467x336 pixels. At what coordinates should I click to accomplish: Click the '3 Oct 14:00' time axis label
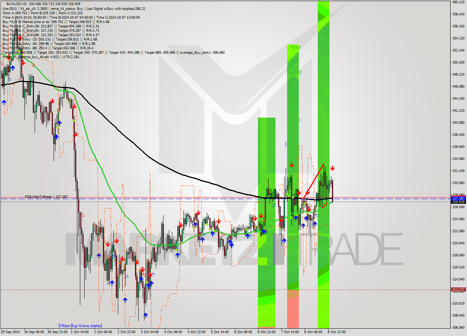150,332
